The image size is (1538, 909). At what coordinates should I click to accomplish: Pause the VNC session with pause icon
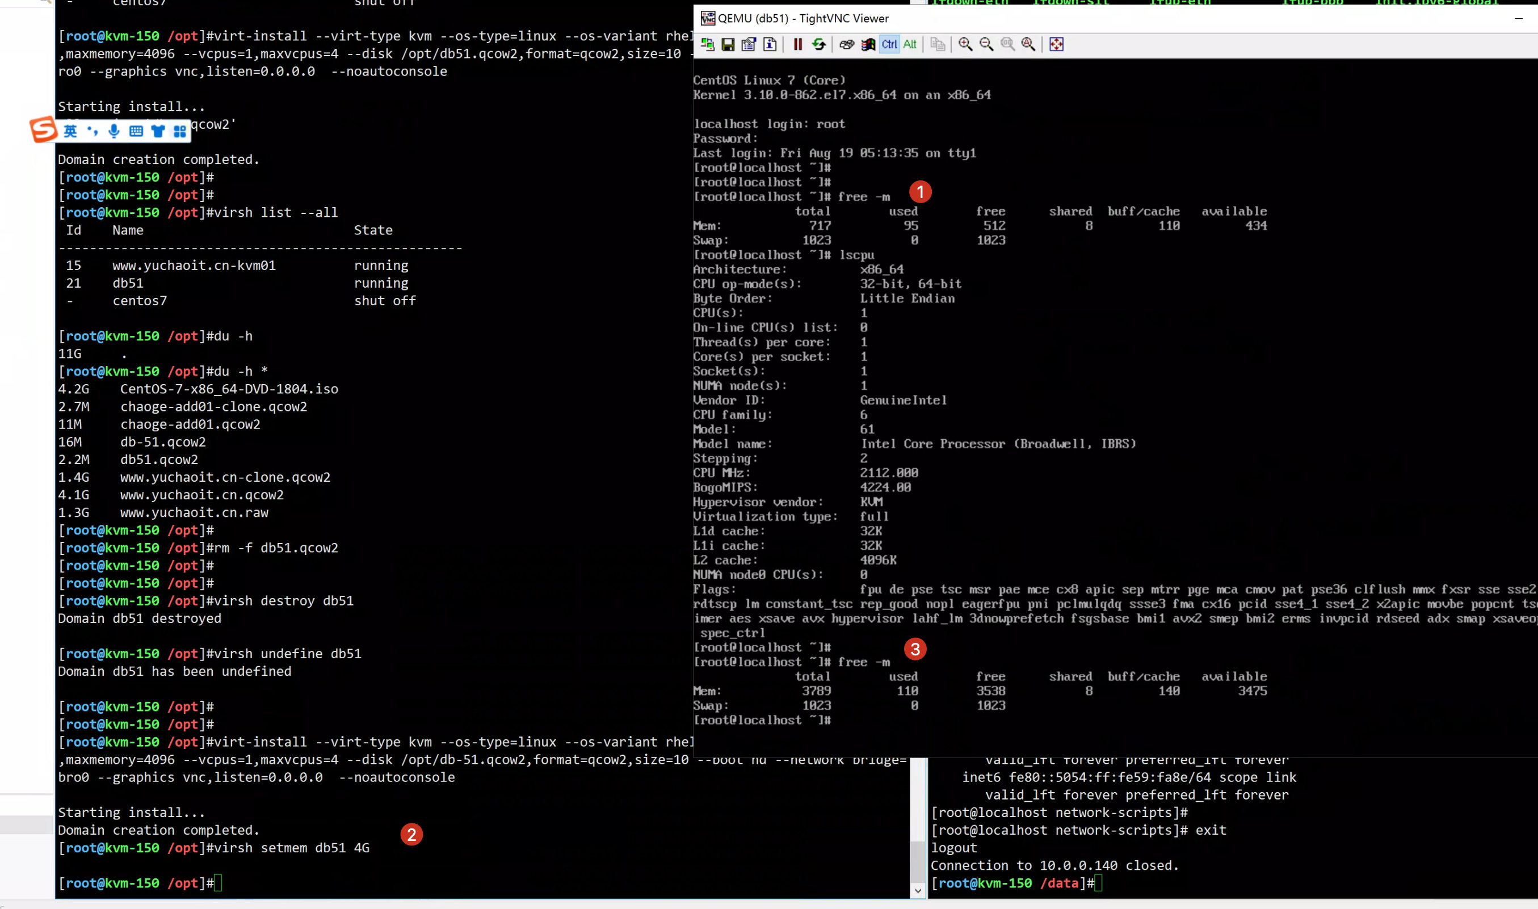coord(797,44)
